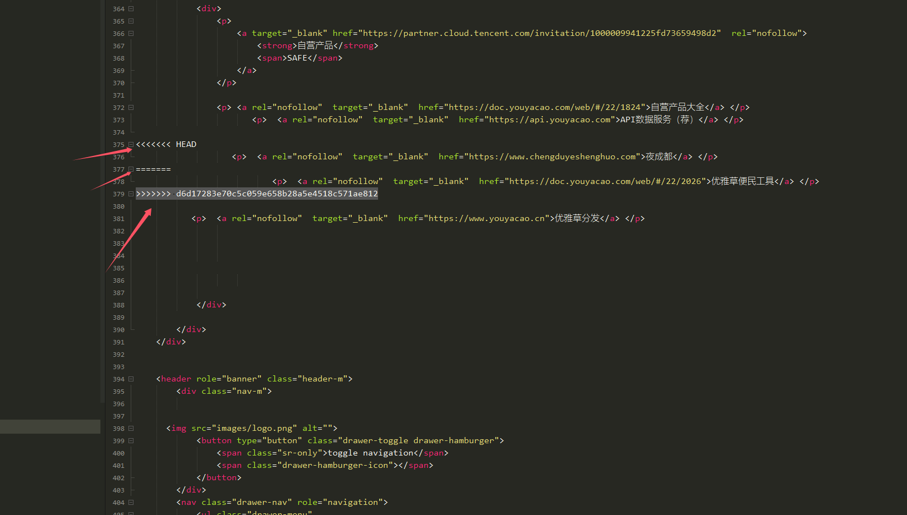Select the highlighted commit hash text on line 379
This screenshot has height=515, width=907.
(x=277, y=194)
